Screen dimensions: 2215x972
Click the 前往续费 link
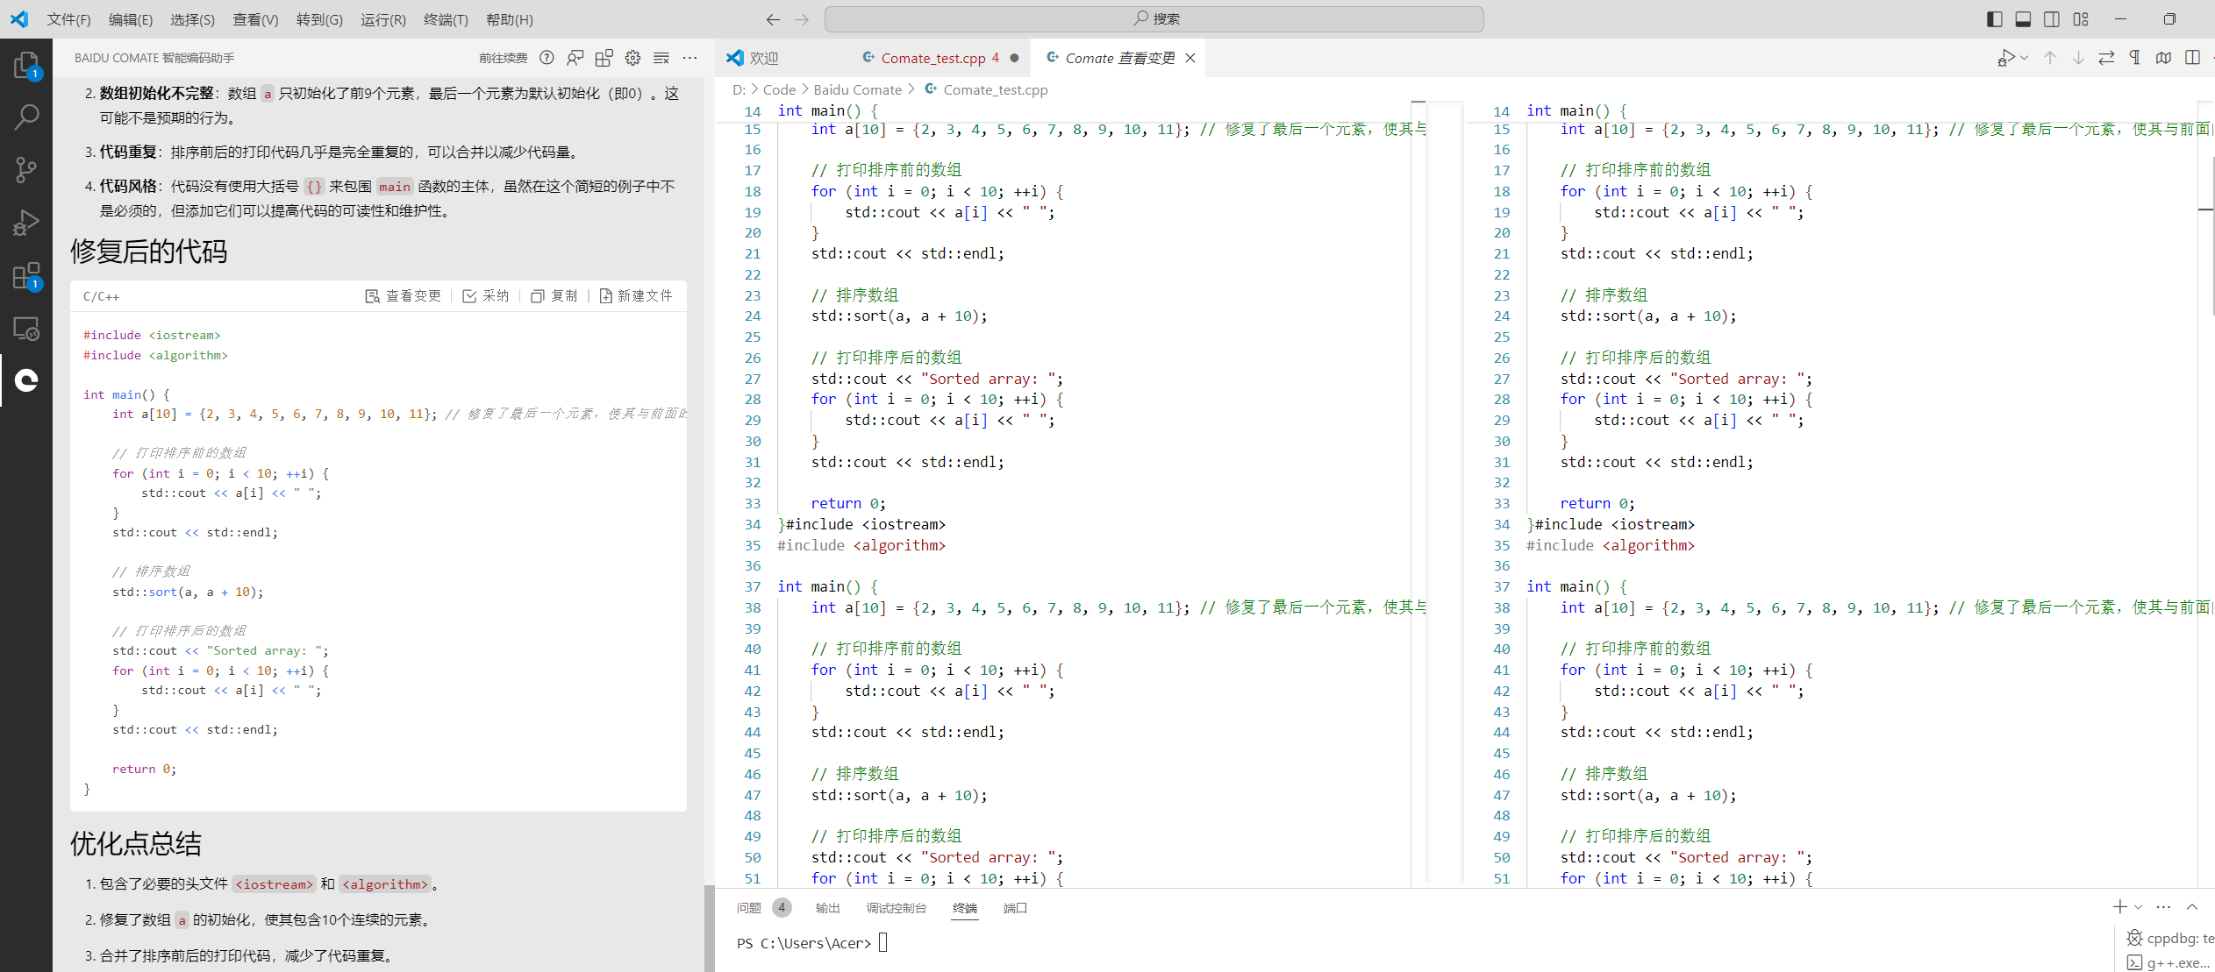click(503, 58)
